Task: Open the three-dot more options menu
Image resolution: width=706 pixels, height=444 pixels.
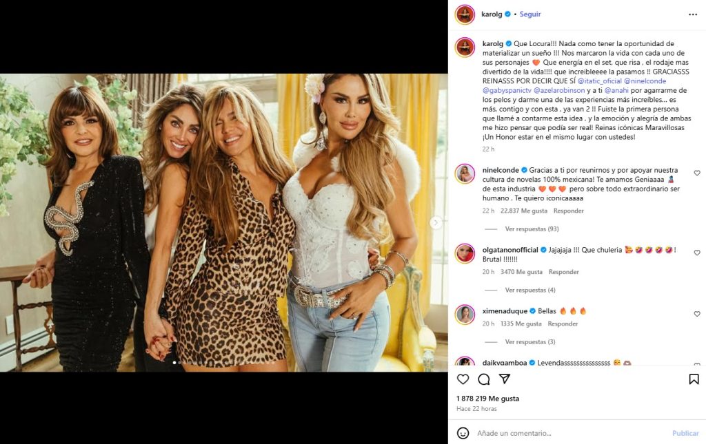Action: [693, 14]
